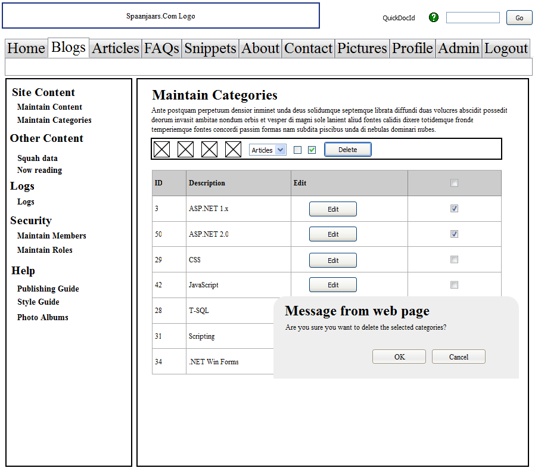
Task: Click the second placeholder icon in the toolbar
Action: pyautogui.click(x=185, y=150)
